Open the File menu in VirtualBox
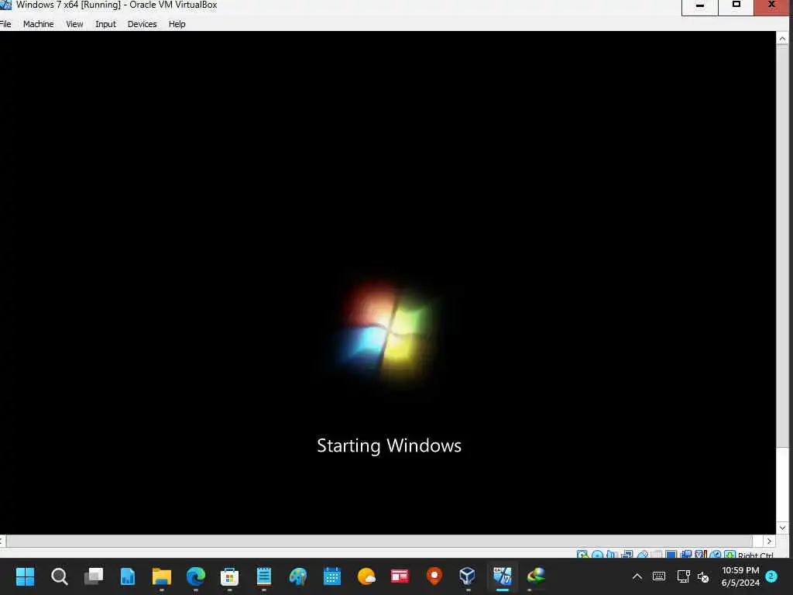 (5, 24)
